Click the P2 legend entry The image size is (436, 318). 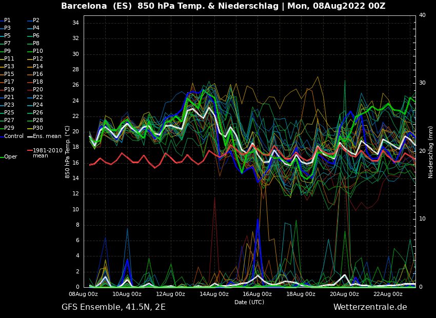34,21
